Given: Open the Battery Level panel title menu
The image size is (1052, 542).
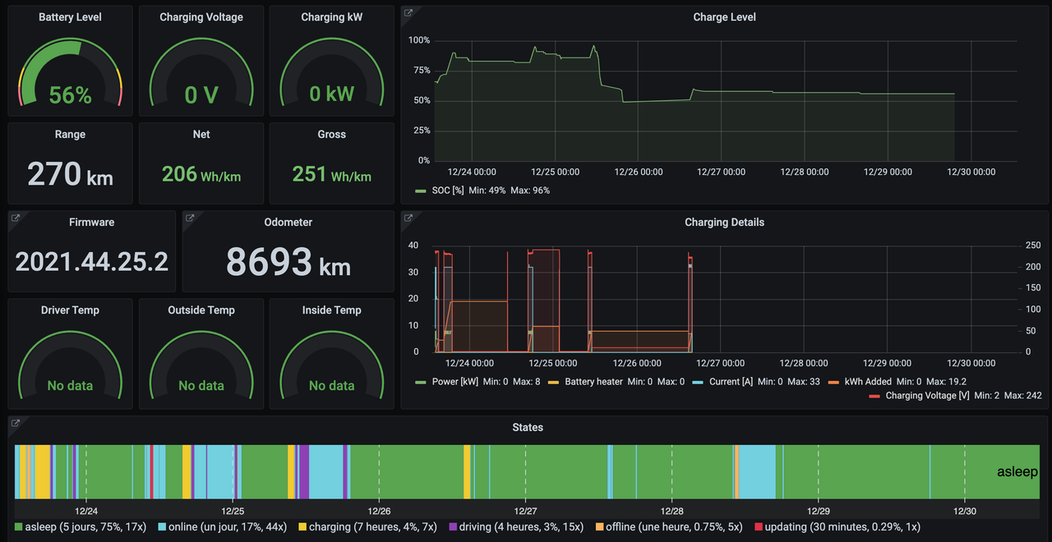Looking at the screenshot, I should pos(70,17).
